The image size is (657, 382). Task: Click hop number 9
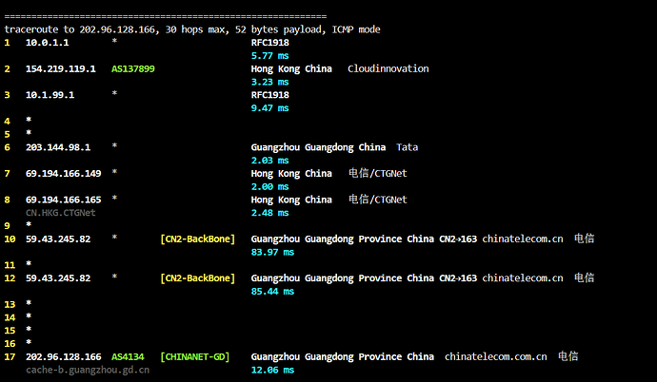7,226
